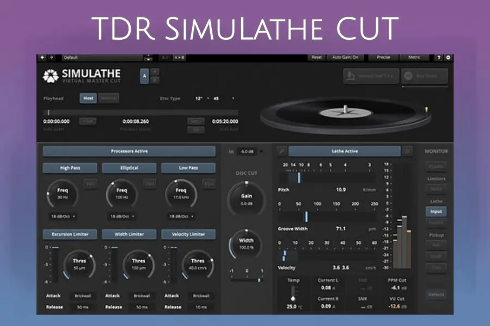This screenshot has width=490, height=326.
Task: Toggle Dyn button in Low Pass section
Action: click(x=209, y=184)
